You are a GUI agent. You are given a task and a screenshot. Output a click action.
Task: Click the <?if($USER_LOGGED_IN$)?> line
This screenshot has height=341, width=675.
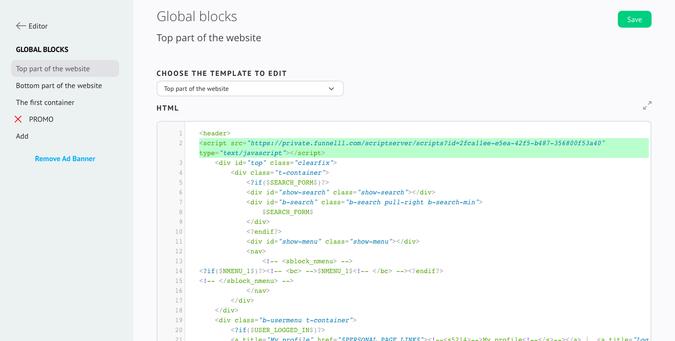pos(278,330)
